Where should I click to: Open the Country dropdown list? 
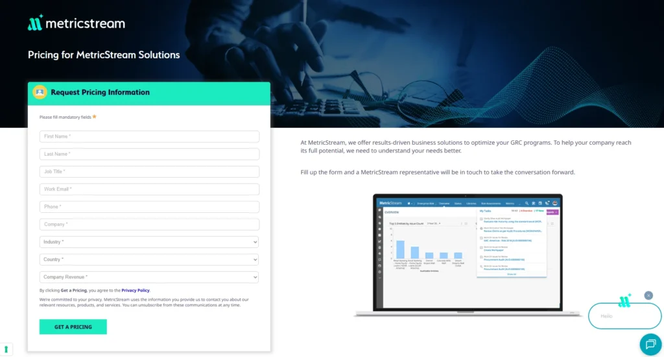coord(149,260)
